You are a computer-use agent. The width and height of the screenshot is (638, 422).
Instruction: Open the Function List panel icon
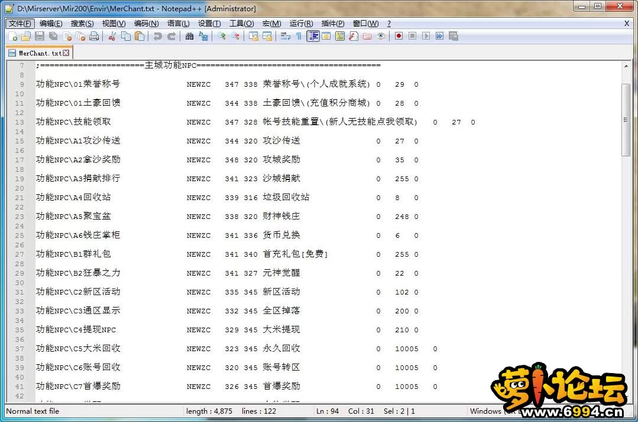pyautogui.click(x=354, y=37)
